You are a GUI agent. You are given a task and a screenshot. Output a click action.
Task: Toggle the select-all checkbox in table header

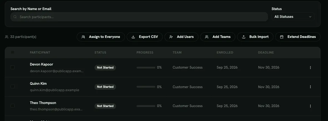[13, 52]
